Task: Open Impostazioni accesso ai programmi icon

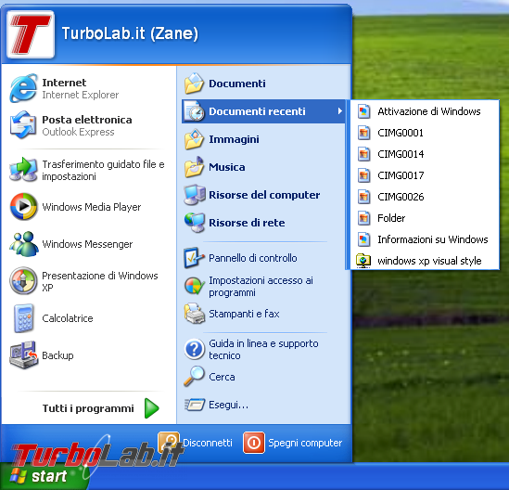Action: [194, 286]
